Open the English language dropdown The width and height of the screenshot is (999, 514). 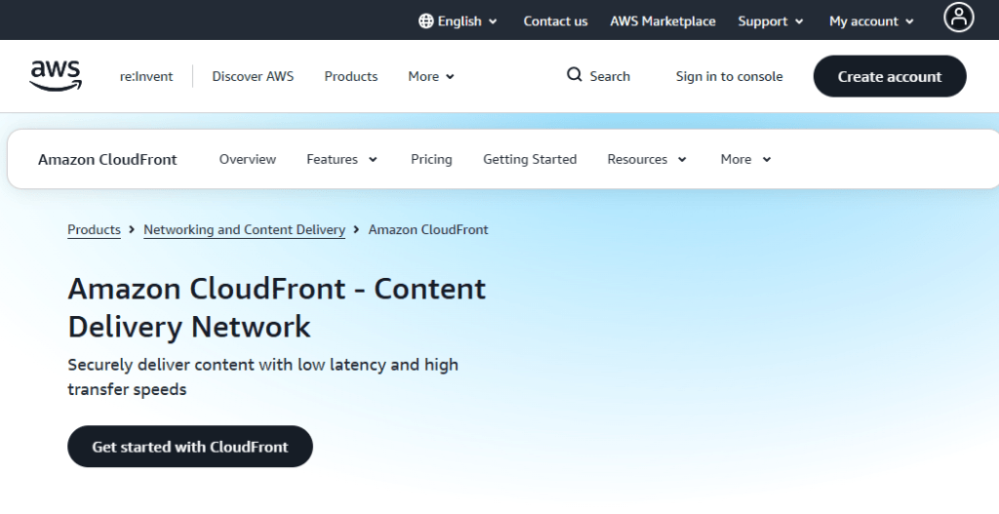(458, 21)
